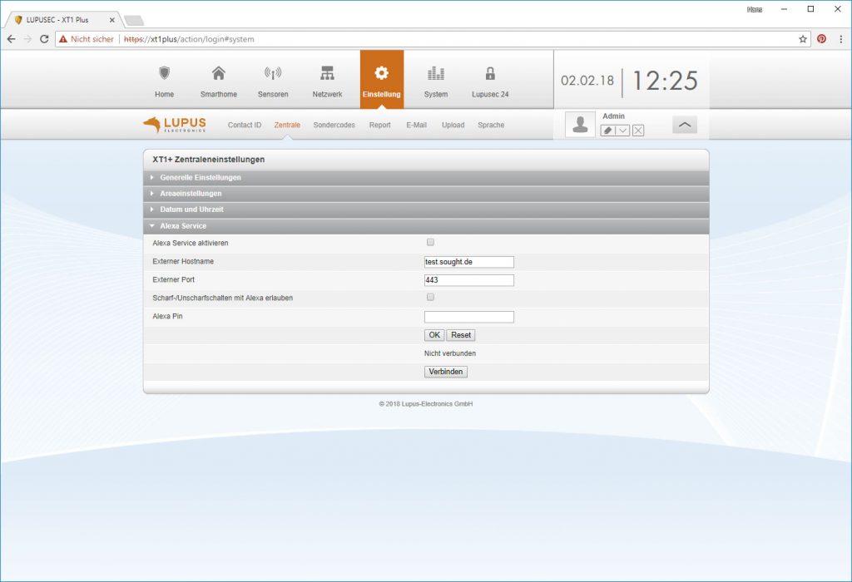
Task: Open the Home shield icon
Action: point(164,73)
